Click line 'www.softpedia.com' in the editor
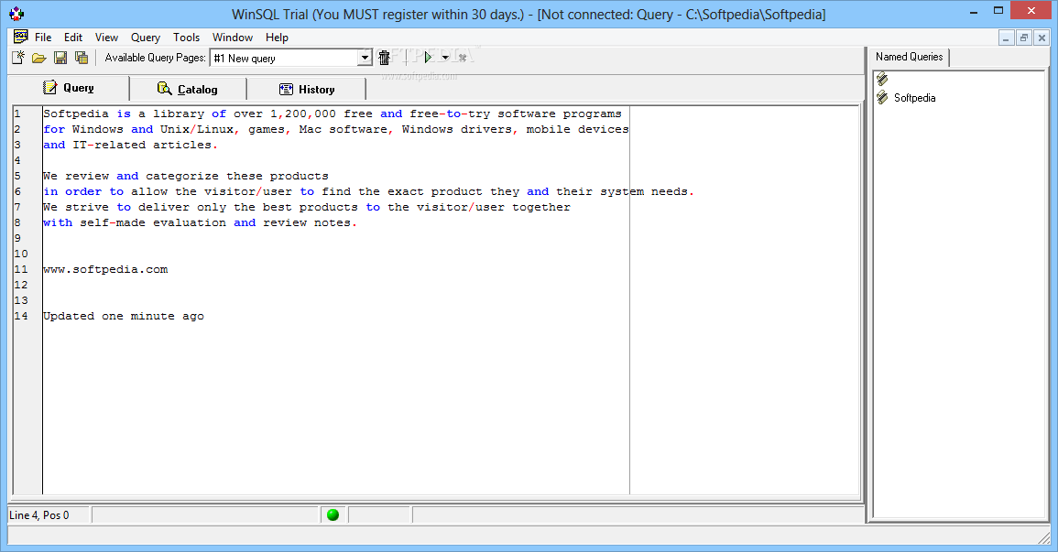Viewport: 1058px width, 552px height. click(105, 270)
